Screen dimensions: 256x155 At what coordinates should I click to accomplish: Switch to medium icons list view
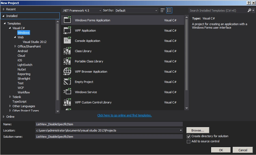click(x=169, y=11)
